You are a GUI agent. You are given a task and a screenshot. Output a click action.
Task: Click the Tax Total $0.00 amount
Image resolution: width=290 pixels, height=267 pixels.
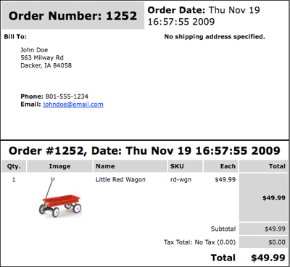[x=277, y=242]
